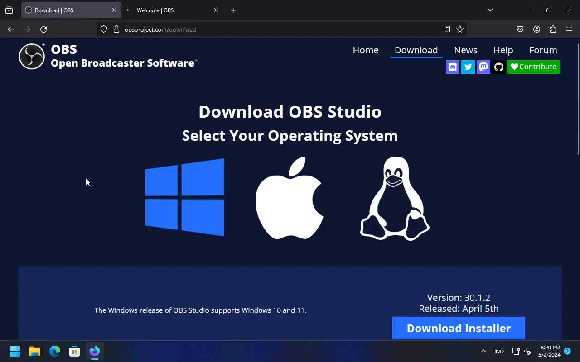Open the extensions puzzle icon
This screenshot has width=580, height=362.
tap(553, 29)
